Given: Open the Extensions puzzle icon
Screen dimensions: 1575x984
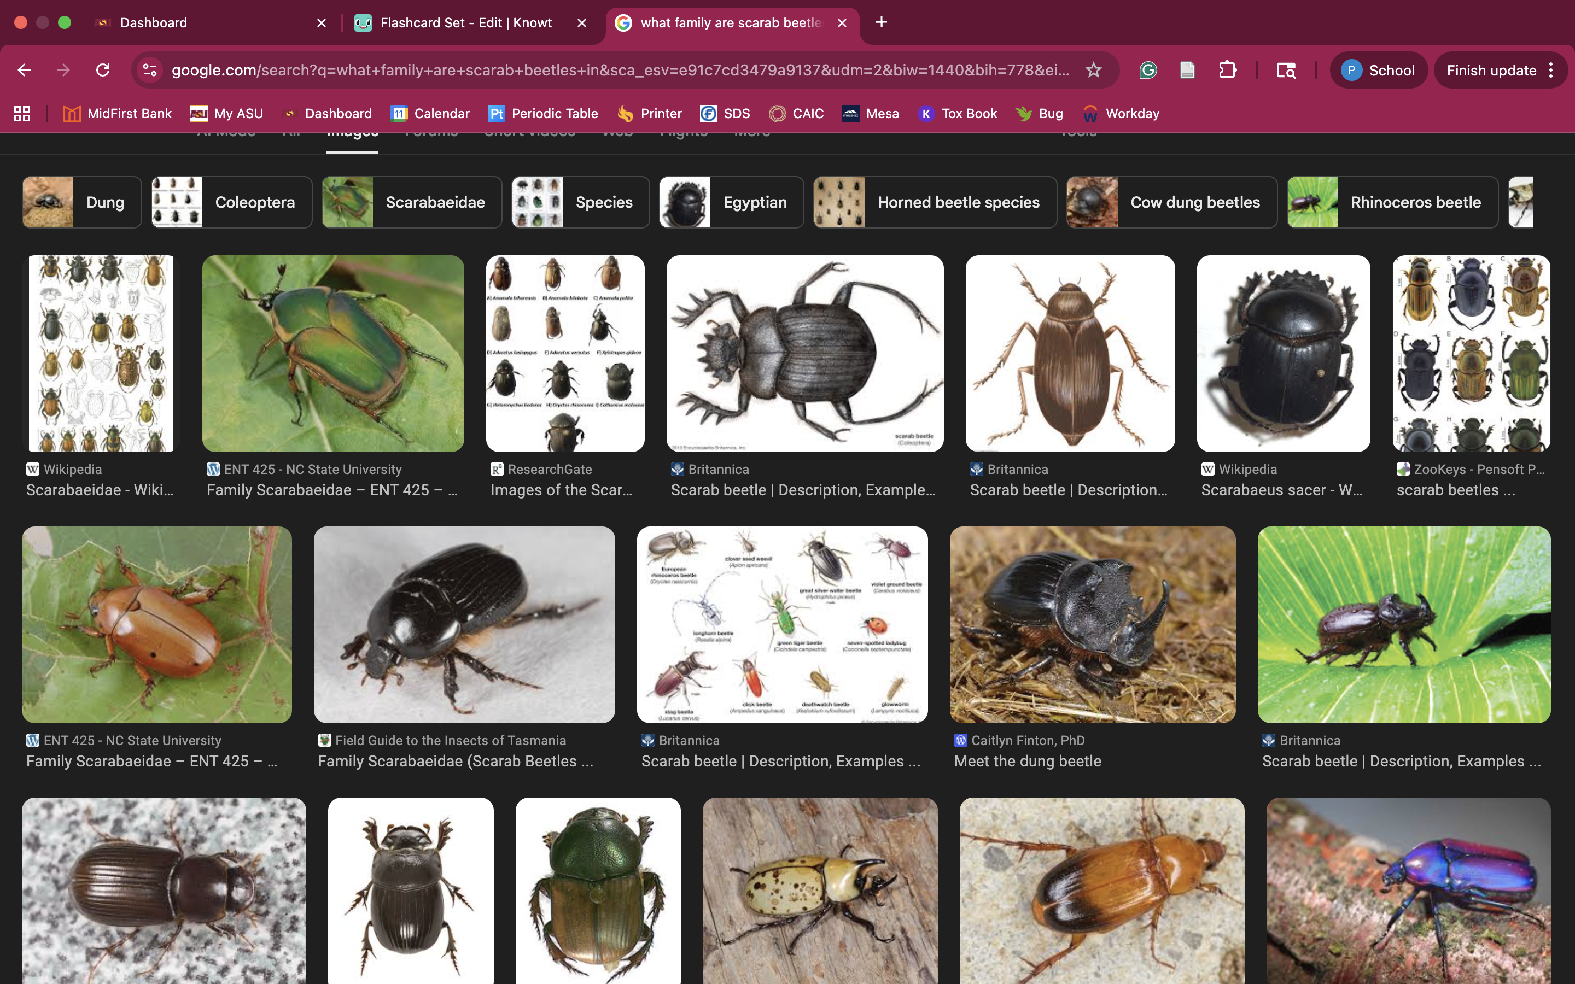Looking at the screenshot, I should tap(1227, 69).
